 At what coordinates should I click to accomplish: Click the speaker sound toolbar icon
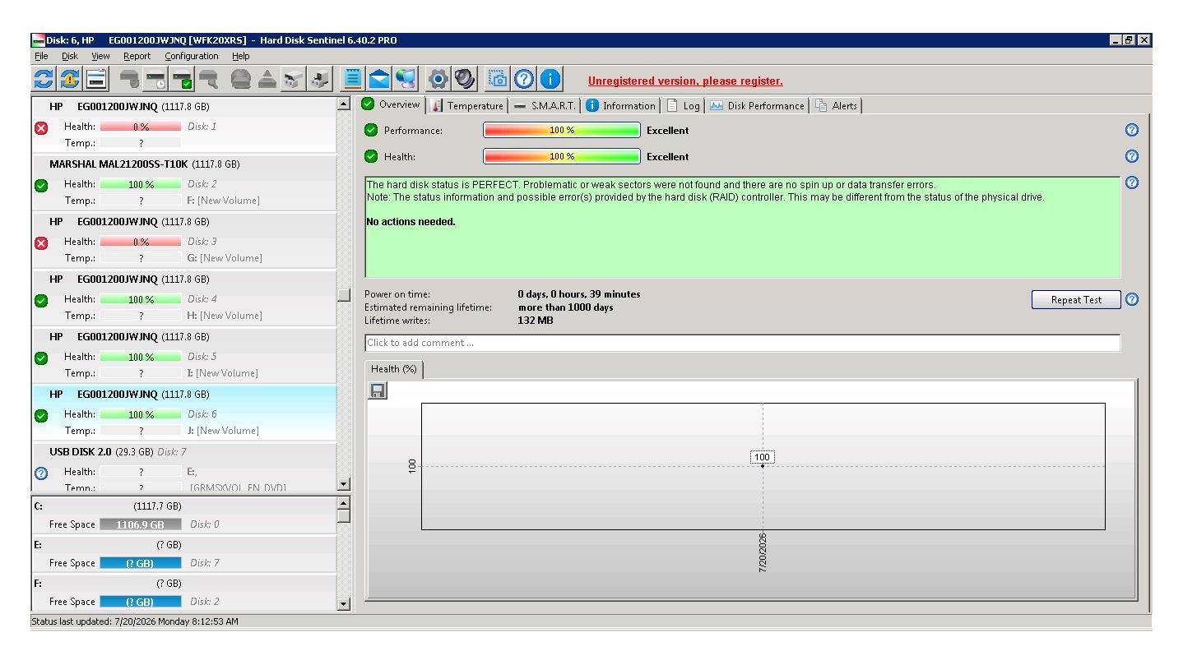(465, 79)
